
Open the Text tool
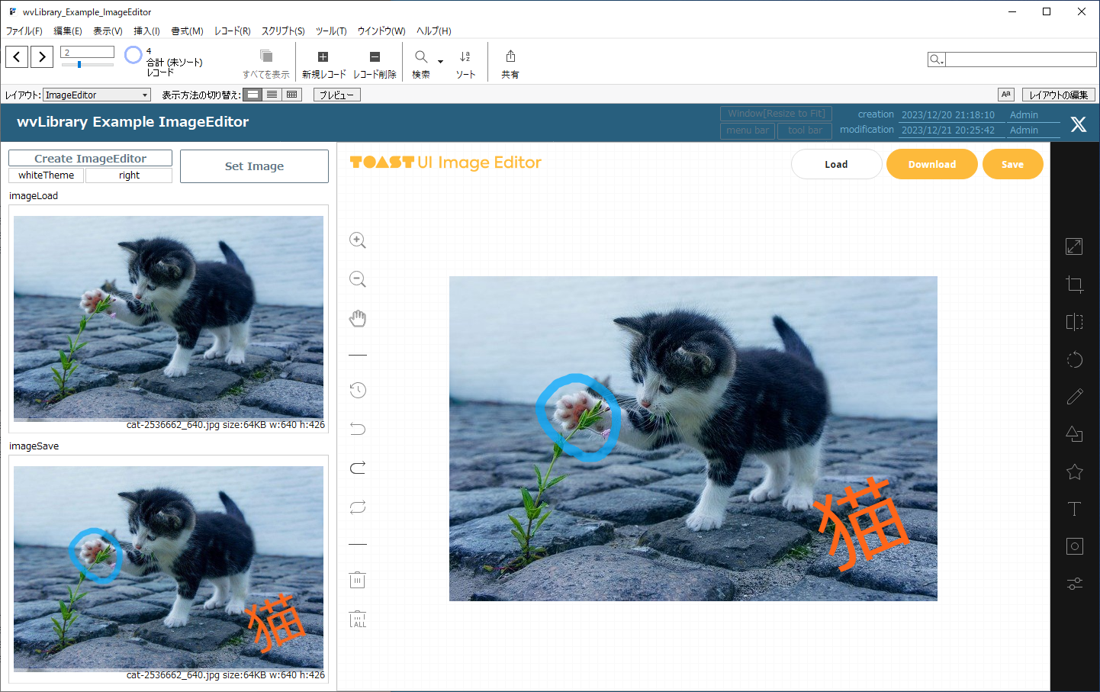pyautogui.click(x=1074, y=509)
